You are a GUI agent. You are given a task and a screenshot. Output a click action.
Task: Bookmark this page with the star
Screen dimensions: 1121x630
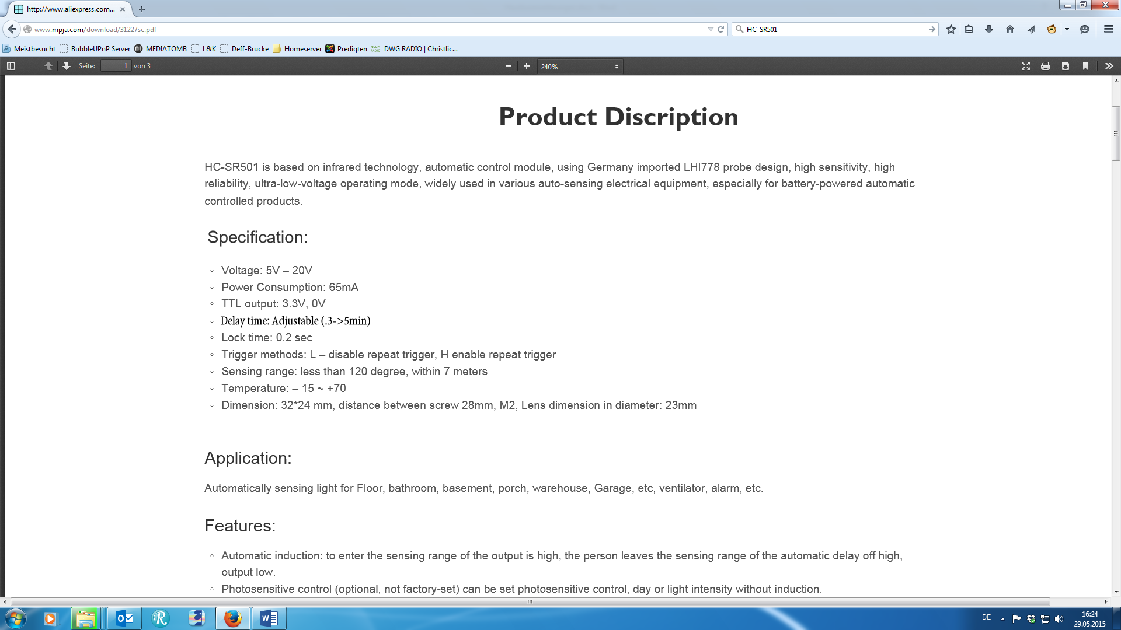(951, 29)
